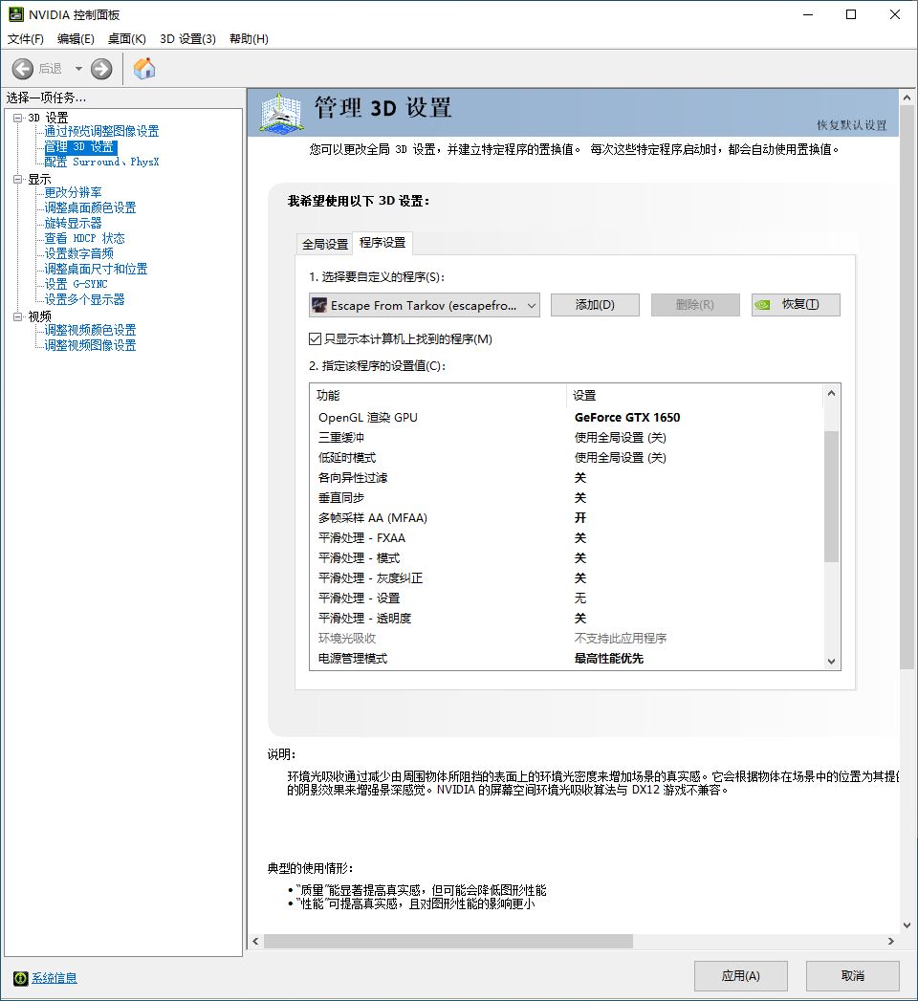Select 设置数字音频 in tree

[x=78, y=253]
